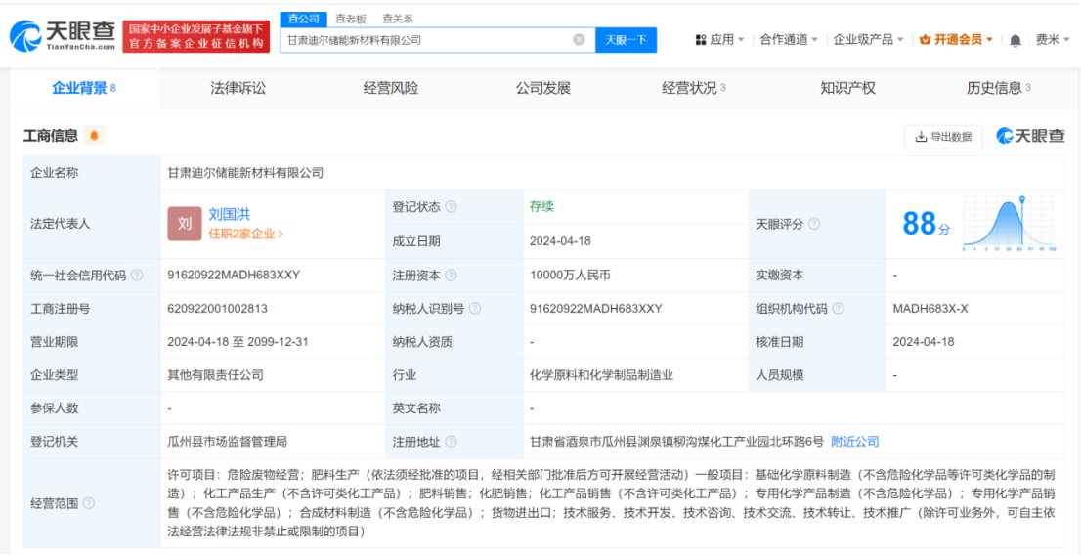Click help icon next to 经营范围
Screen dimensions: 1081x555
89,503
